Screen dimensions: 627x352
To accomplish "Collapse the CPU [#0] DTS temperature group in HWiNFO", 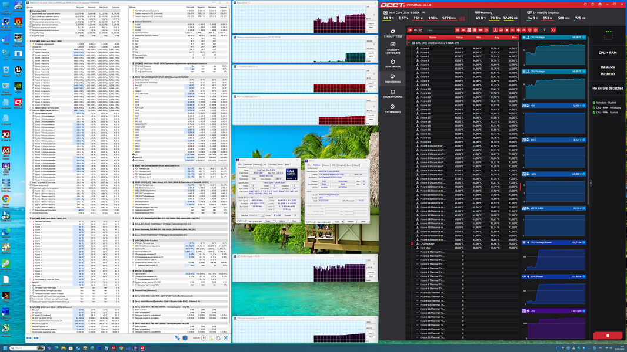I will 29,218.
